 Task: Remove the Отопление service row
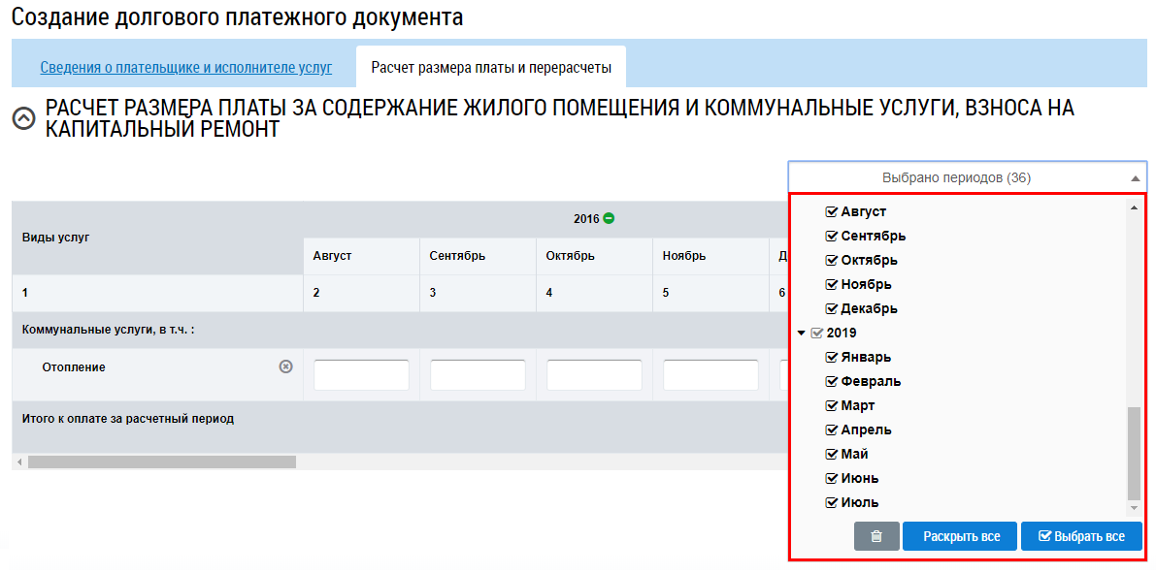pyautogui.click(x=285, y=366)
